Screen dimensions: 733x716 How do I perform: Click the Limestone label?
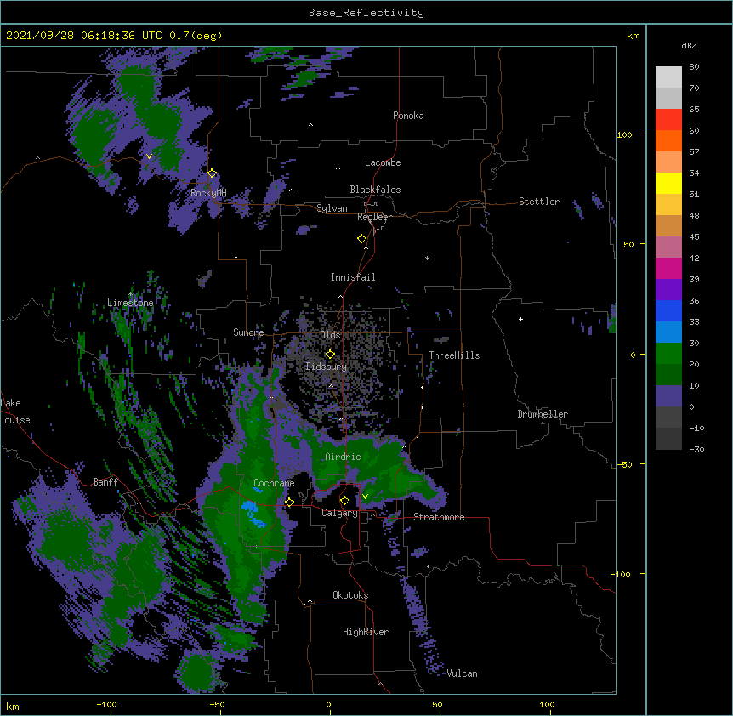click(x=130, y=303)
